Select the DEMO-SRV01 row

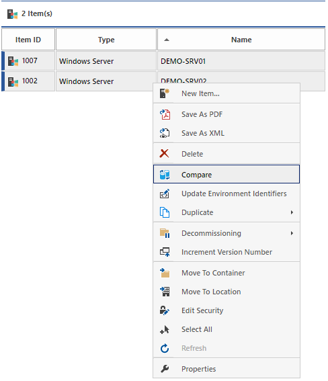[163, 60]
